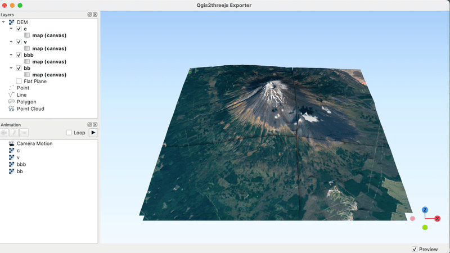This screenshot has width=450, height=253.
Task: Click the Line layer group icon
Action: 11,94
